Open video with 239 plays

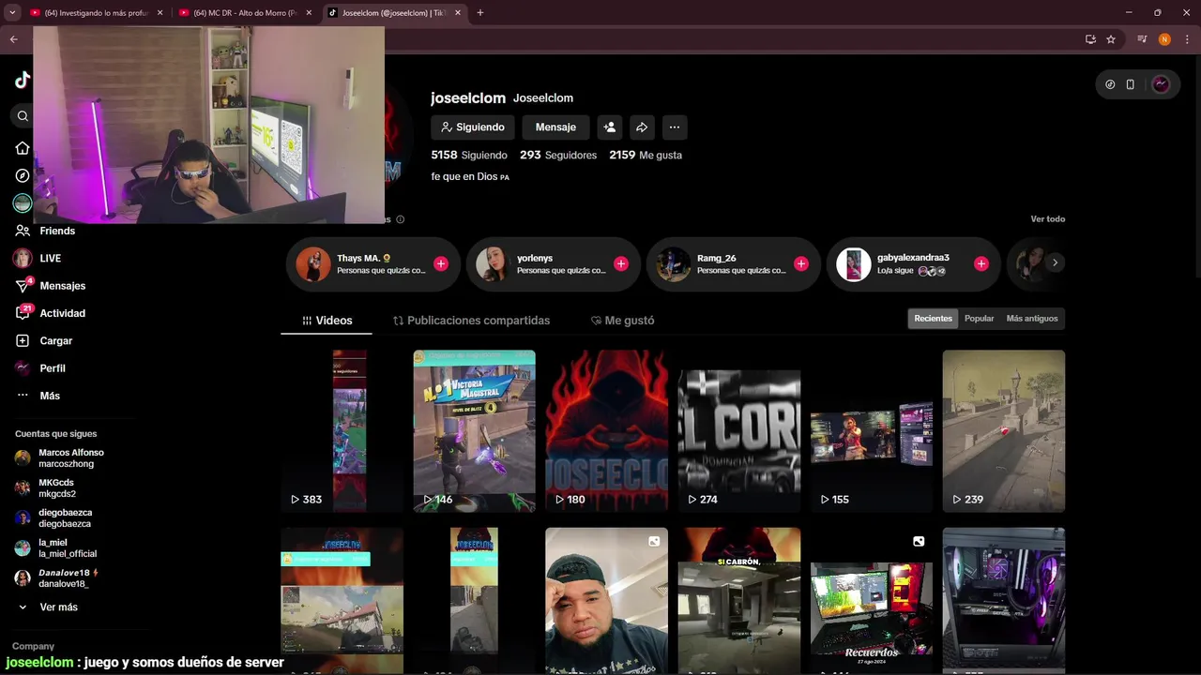pos(1004,431)
